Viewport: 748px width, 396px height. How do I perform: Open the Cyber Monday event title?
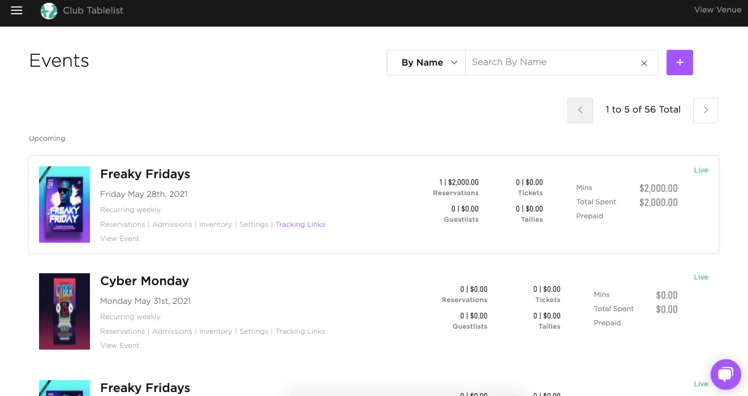(x=144, y=281)
